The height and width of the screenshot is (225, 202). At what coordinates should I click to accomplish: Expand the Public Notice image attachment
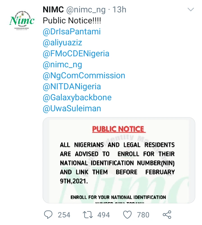point(119,160)
